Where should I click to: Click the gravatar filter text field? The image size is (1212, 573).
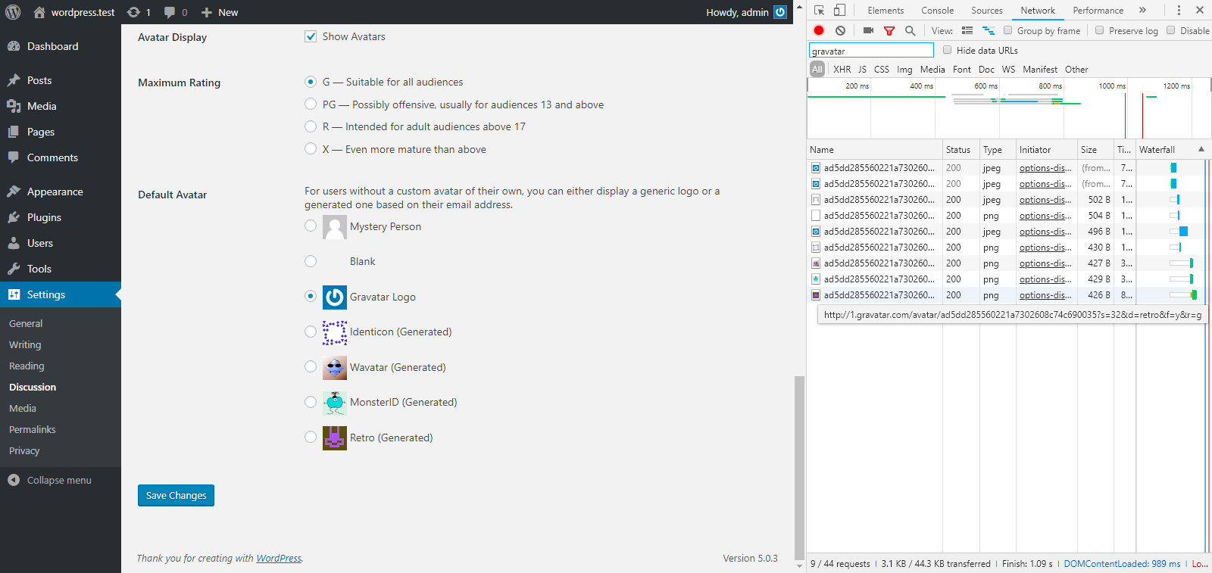pos(871,51)
